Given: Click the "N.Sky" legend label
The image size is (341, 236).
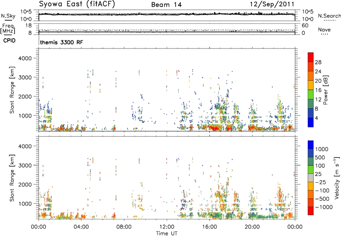Looking at the screenshot, I should pyautogui.click(x=8, y=16).
